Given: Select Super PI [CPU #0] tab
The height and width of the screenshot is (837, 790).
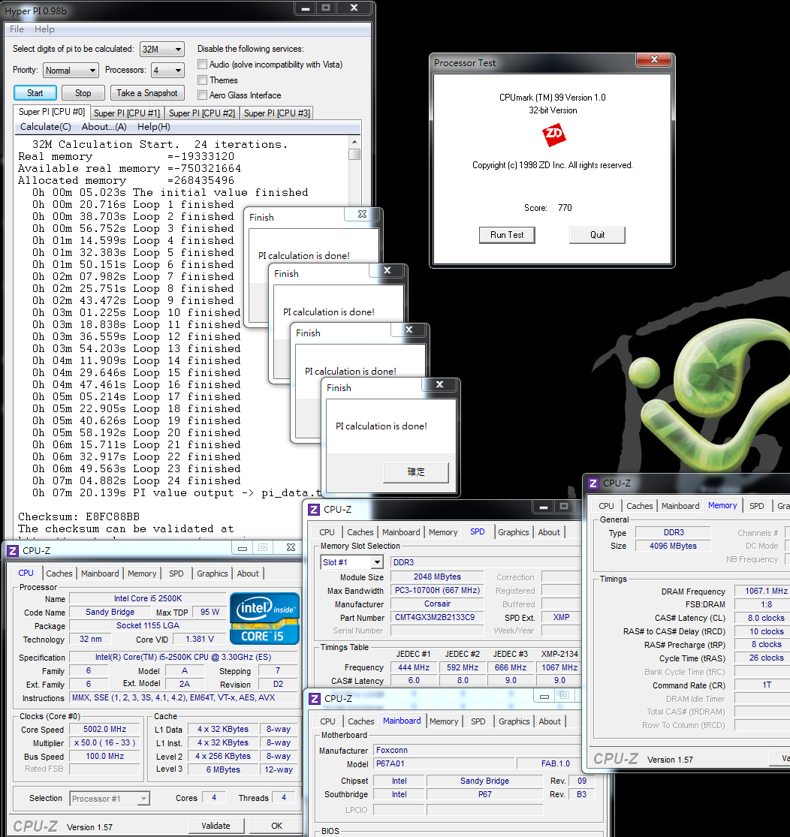Looking at the screenshot, I should [51, 112].
